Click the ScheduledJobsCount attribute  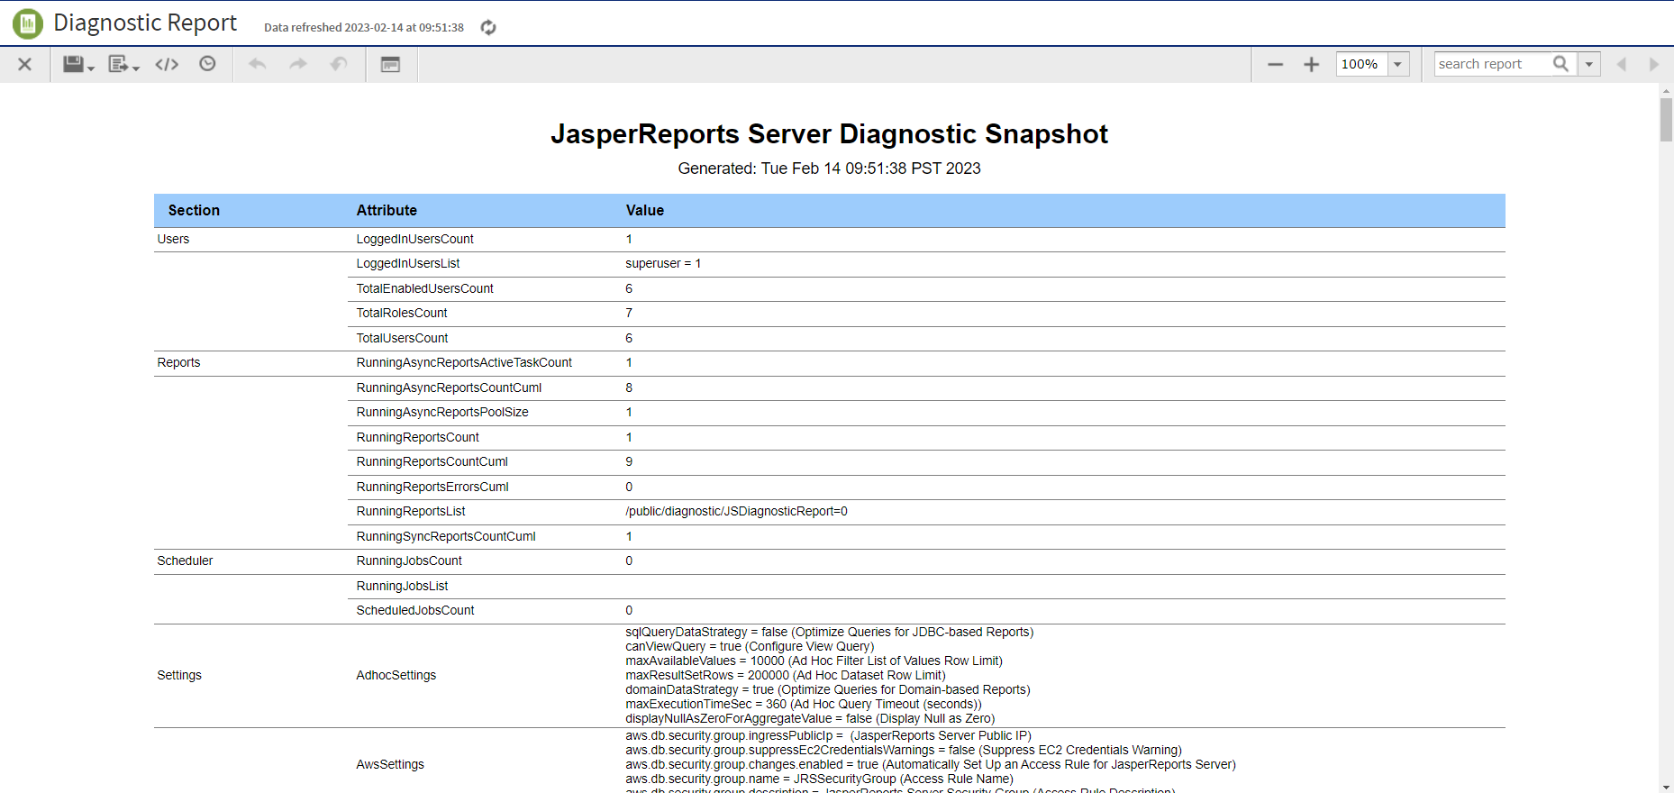click(x=415, y=610)
